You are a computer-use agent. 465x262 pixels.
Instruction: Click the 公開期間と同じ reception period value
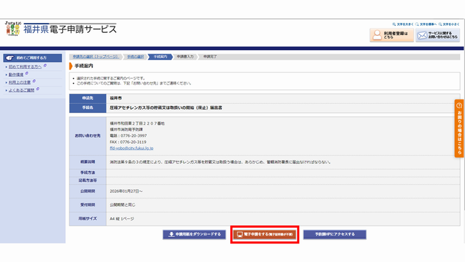click(122, 205)
